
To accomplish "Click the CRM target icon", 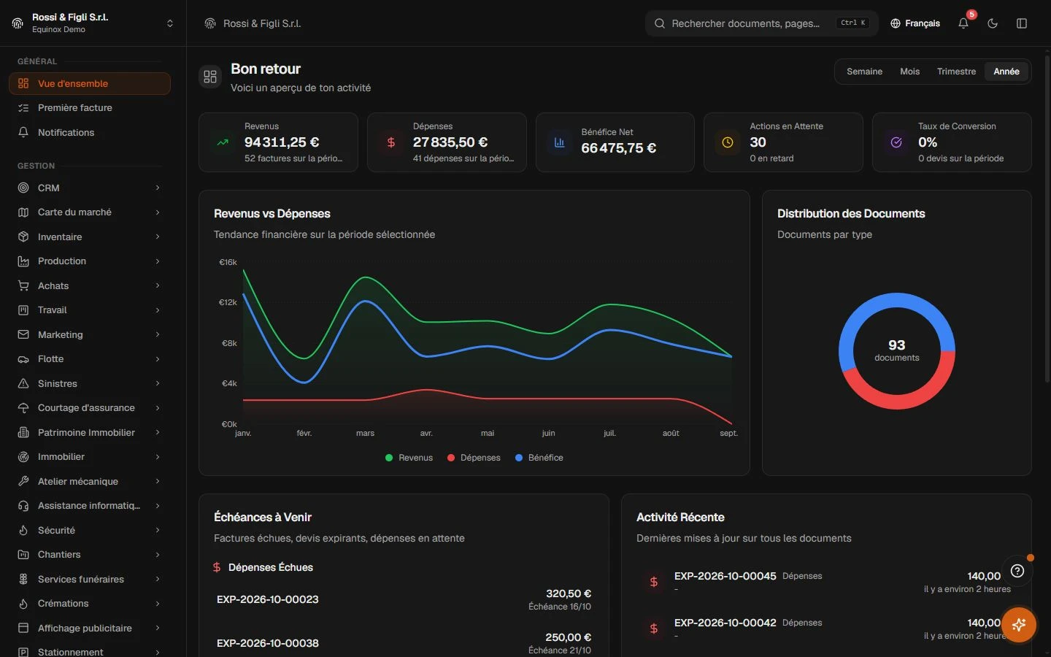I will pyautogui.click(x=23, y=188).
